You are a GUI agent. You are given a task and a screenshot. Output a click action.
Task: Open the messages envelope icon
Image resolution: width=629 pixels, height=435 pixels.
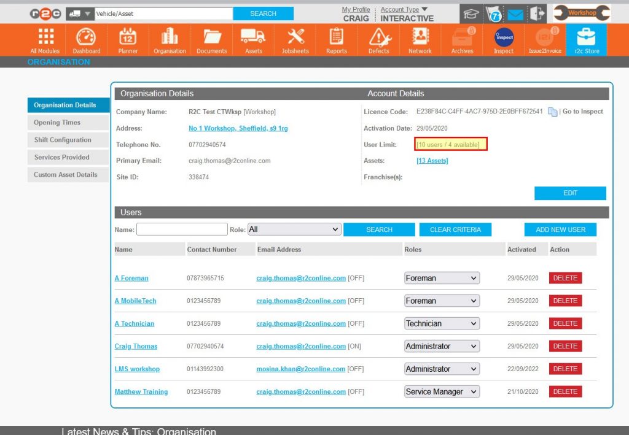click(515, 12)
